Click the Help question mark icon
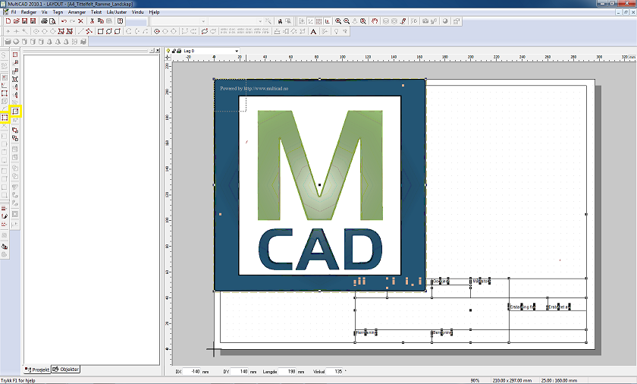The height and width of the screenshot is (384, 637). 121,21
